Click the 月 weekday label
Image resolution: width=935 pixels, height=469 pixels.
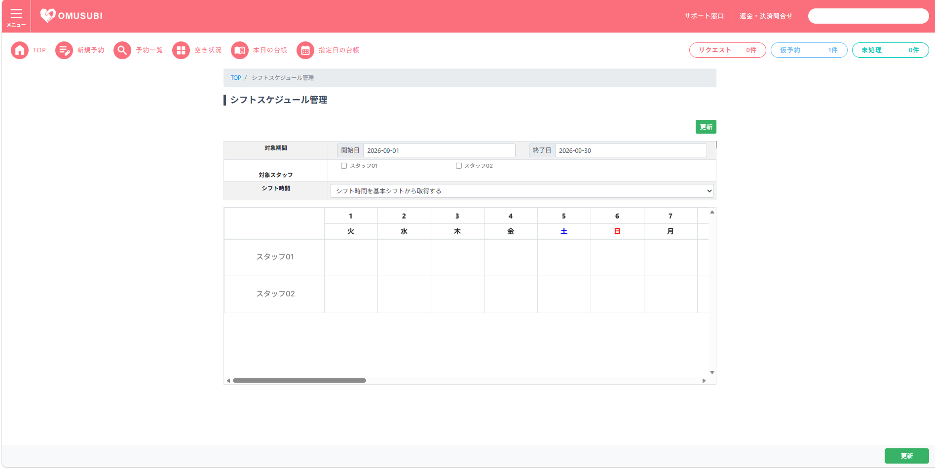coord(671,231)
